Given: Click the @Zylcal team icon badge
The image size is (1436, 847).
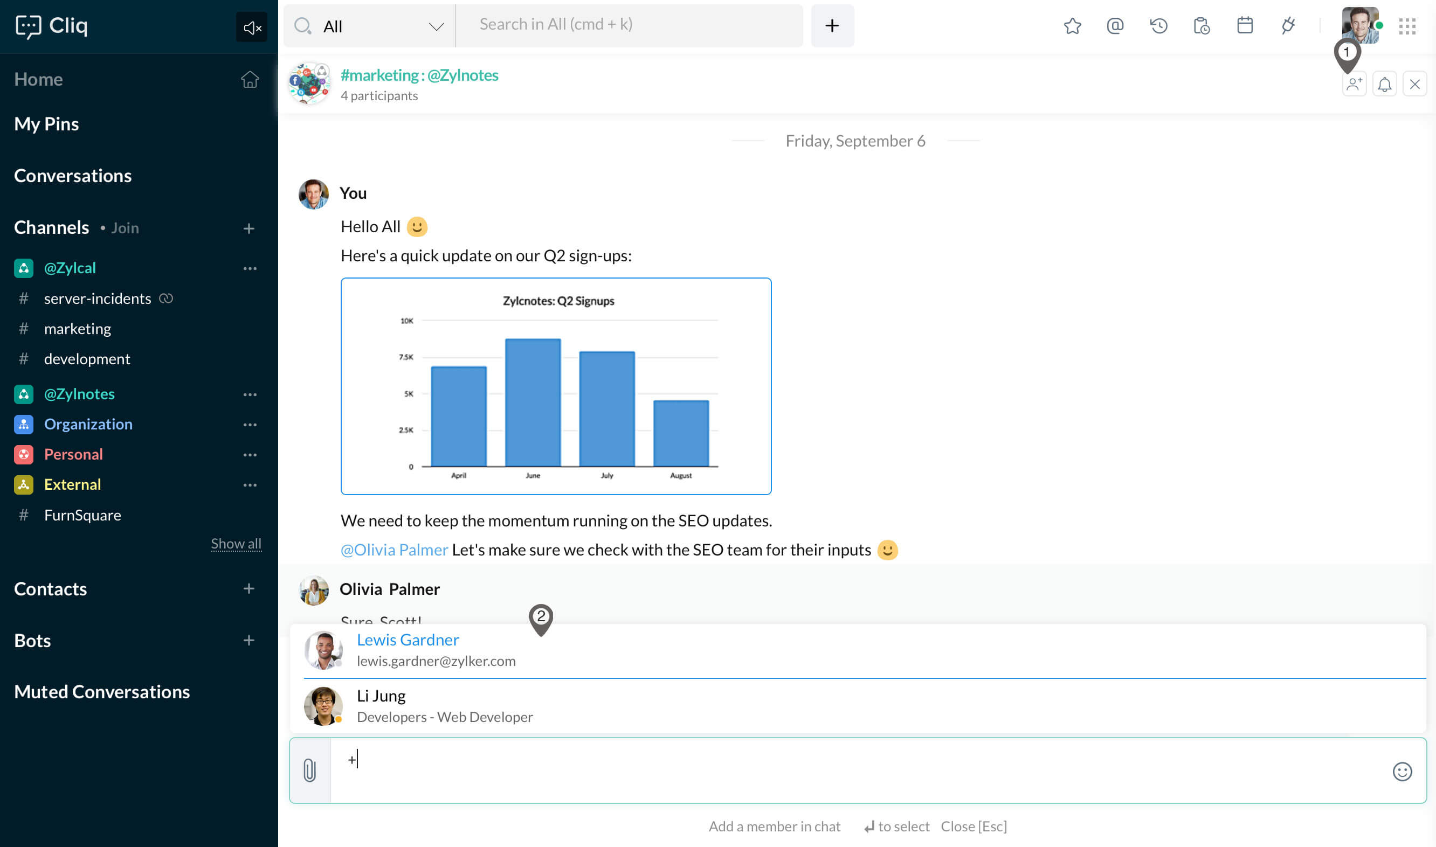Looking at the screenshot, I should pos(23,268).
